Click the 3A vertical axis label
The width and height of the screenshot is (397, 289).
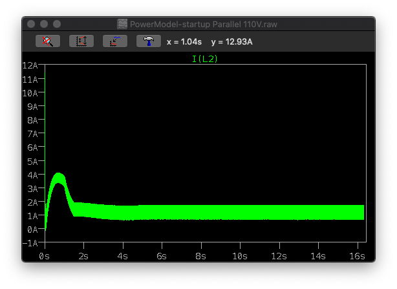click(x=32, y=189)
